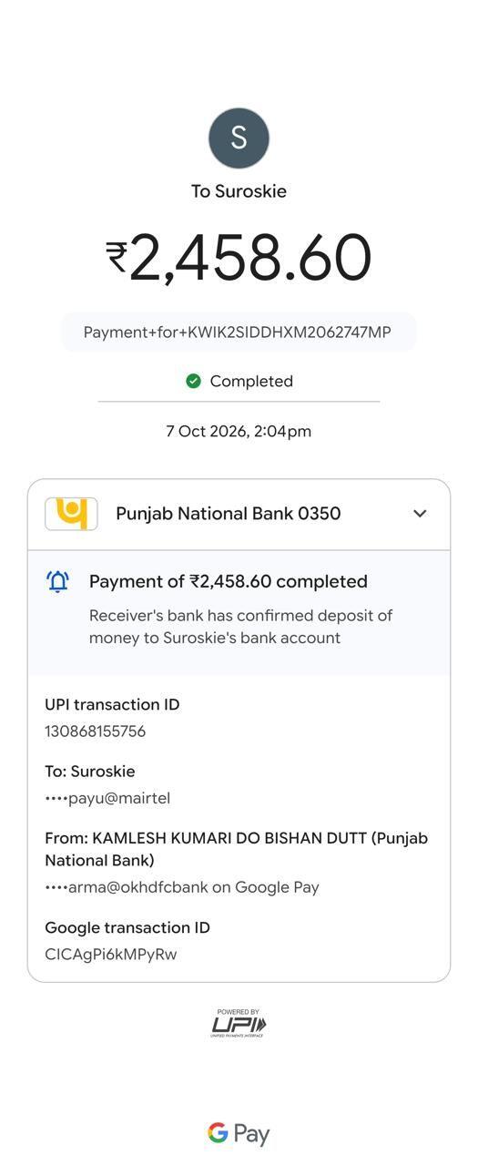Click the 7 Oct 2026 date text

tap(239, 431)
